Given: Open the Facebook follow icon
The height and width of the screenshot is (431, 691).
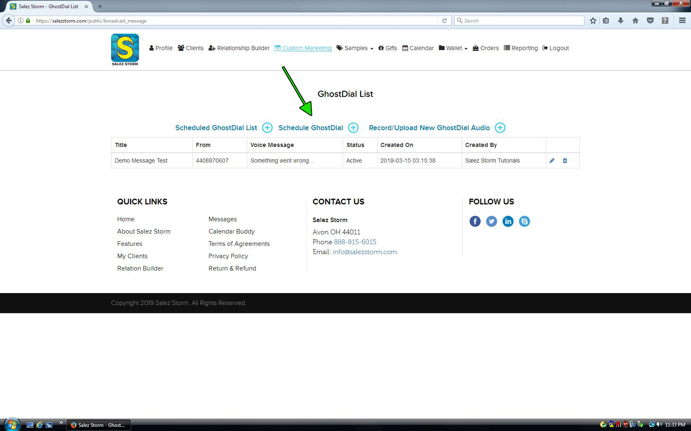Looking at the screenshot, I should point(475,221).
